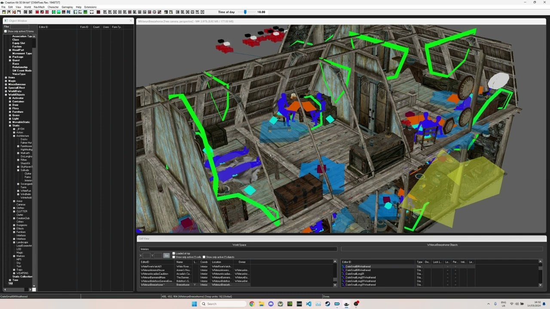
Task: Open Discord from the taskbar
Action: (271, 304)
